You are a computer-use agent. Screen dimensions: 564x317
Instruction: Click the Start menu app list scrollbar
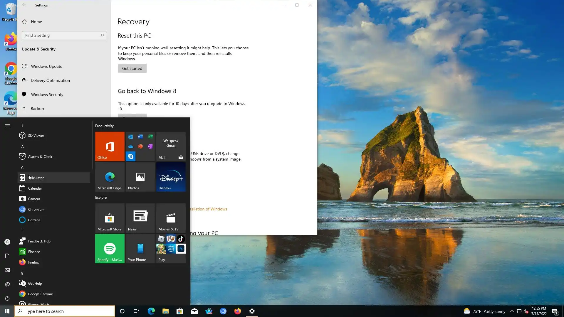pyautogui.click(x=93, y=145)
